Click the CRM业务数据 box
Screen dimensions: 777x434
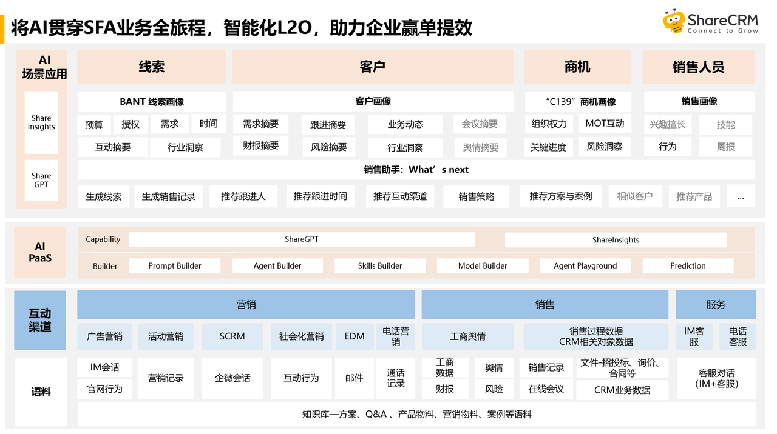pos(622,390)
